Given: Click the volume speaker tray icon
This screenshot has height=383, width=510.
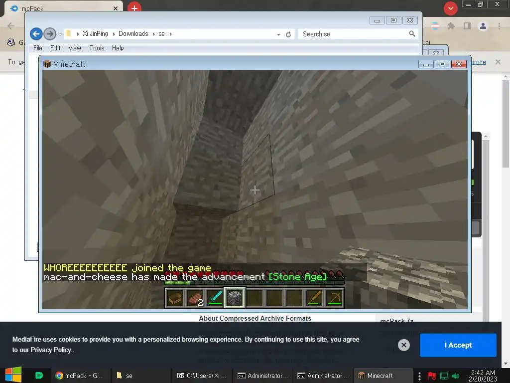Looking at the screenshot, I should pos(456,376).
